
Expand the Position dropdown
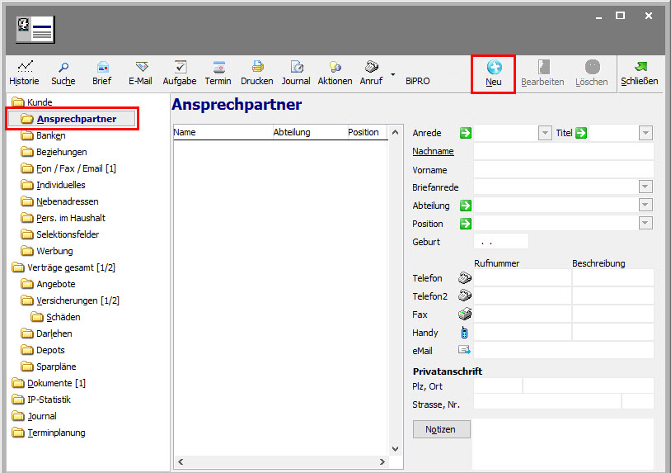645,224
